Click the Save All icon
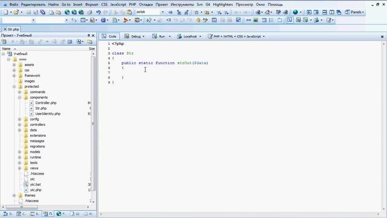This screenshot has width=387, height=218. click(x=43, y=12)
